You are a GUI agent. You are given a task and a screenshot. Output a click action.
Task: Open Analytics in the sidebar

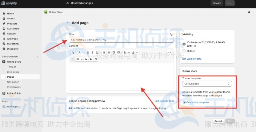[12, 39]
